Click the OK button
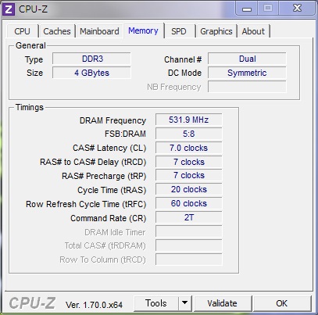This screenshot has width=318, height=315. 282,303
